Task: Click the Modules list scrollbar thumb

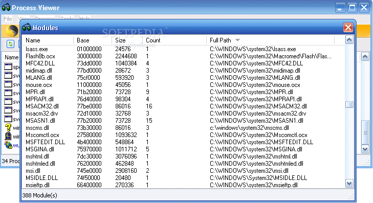Action: (349, 105)
